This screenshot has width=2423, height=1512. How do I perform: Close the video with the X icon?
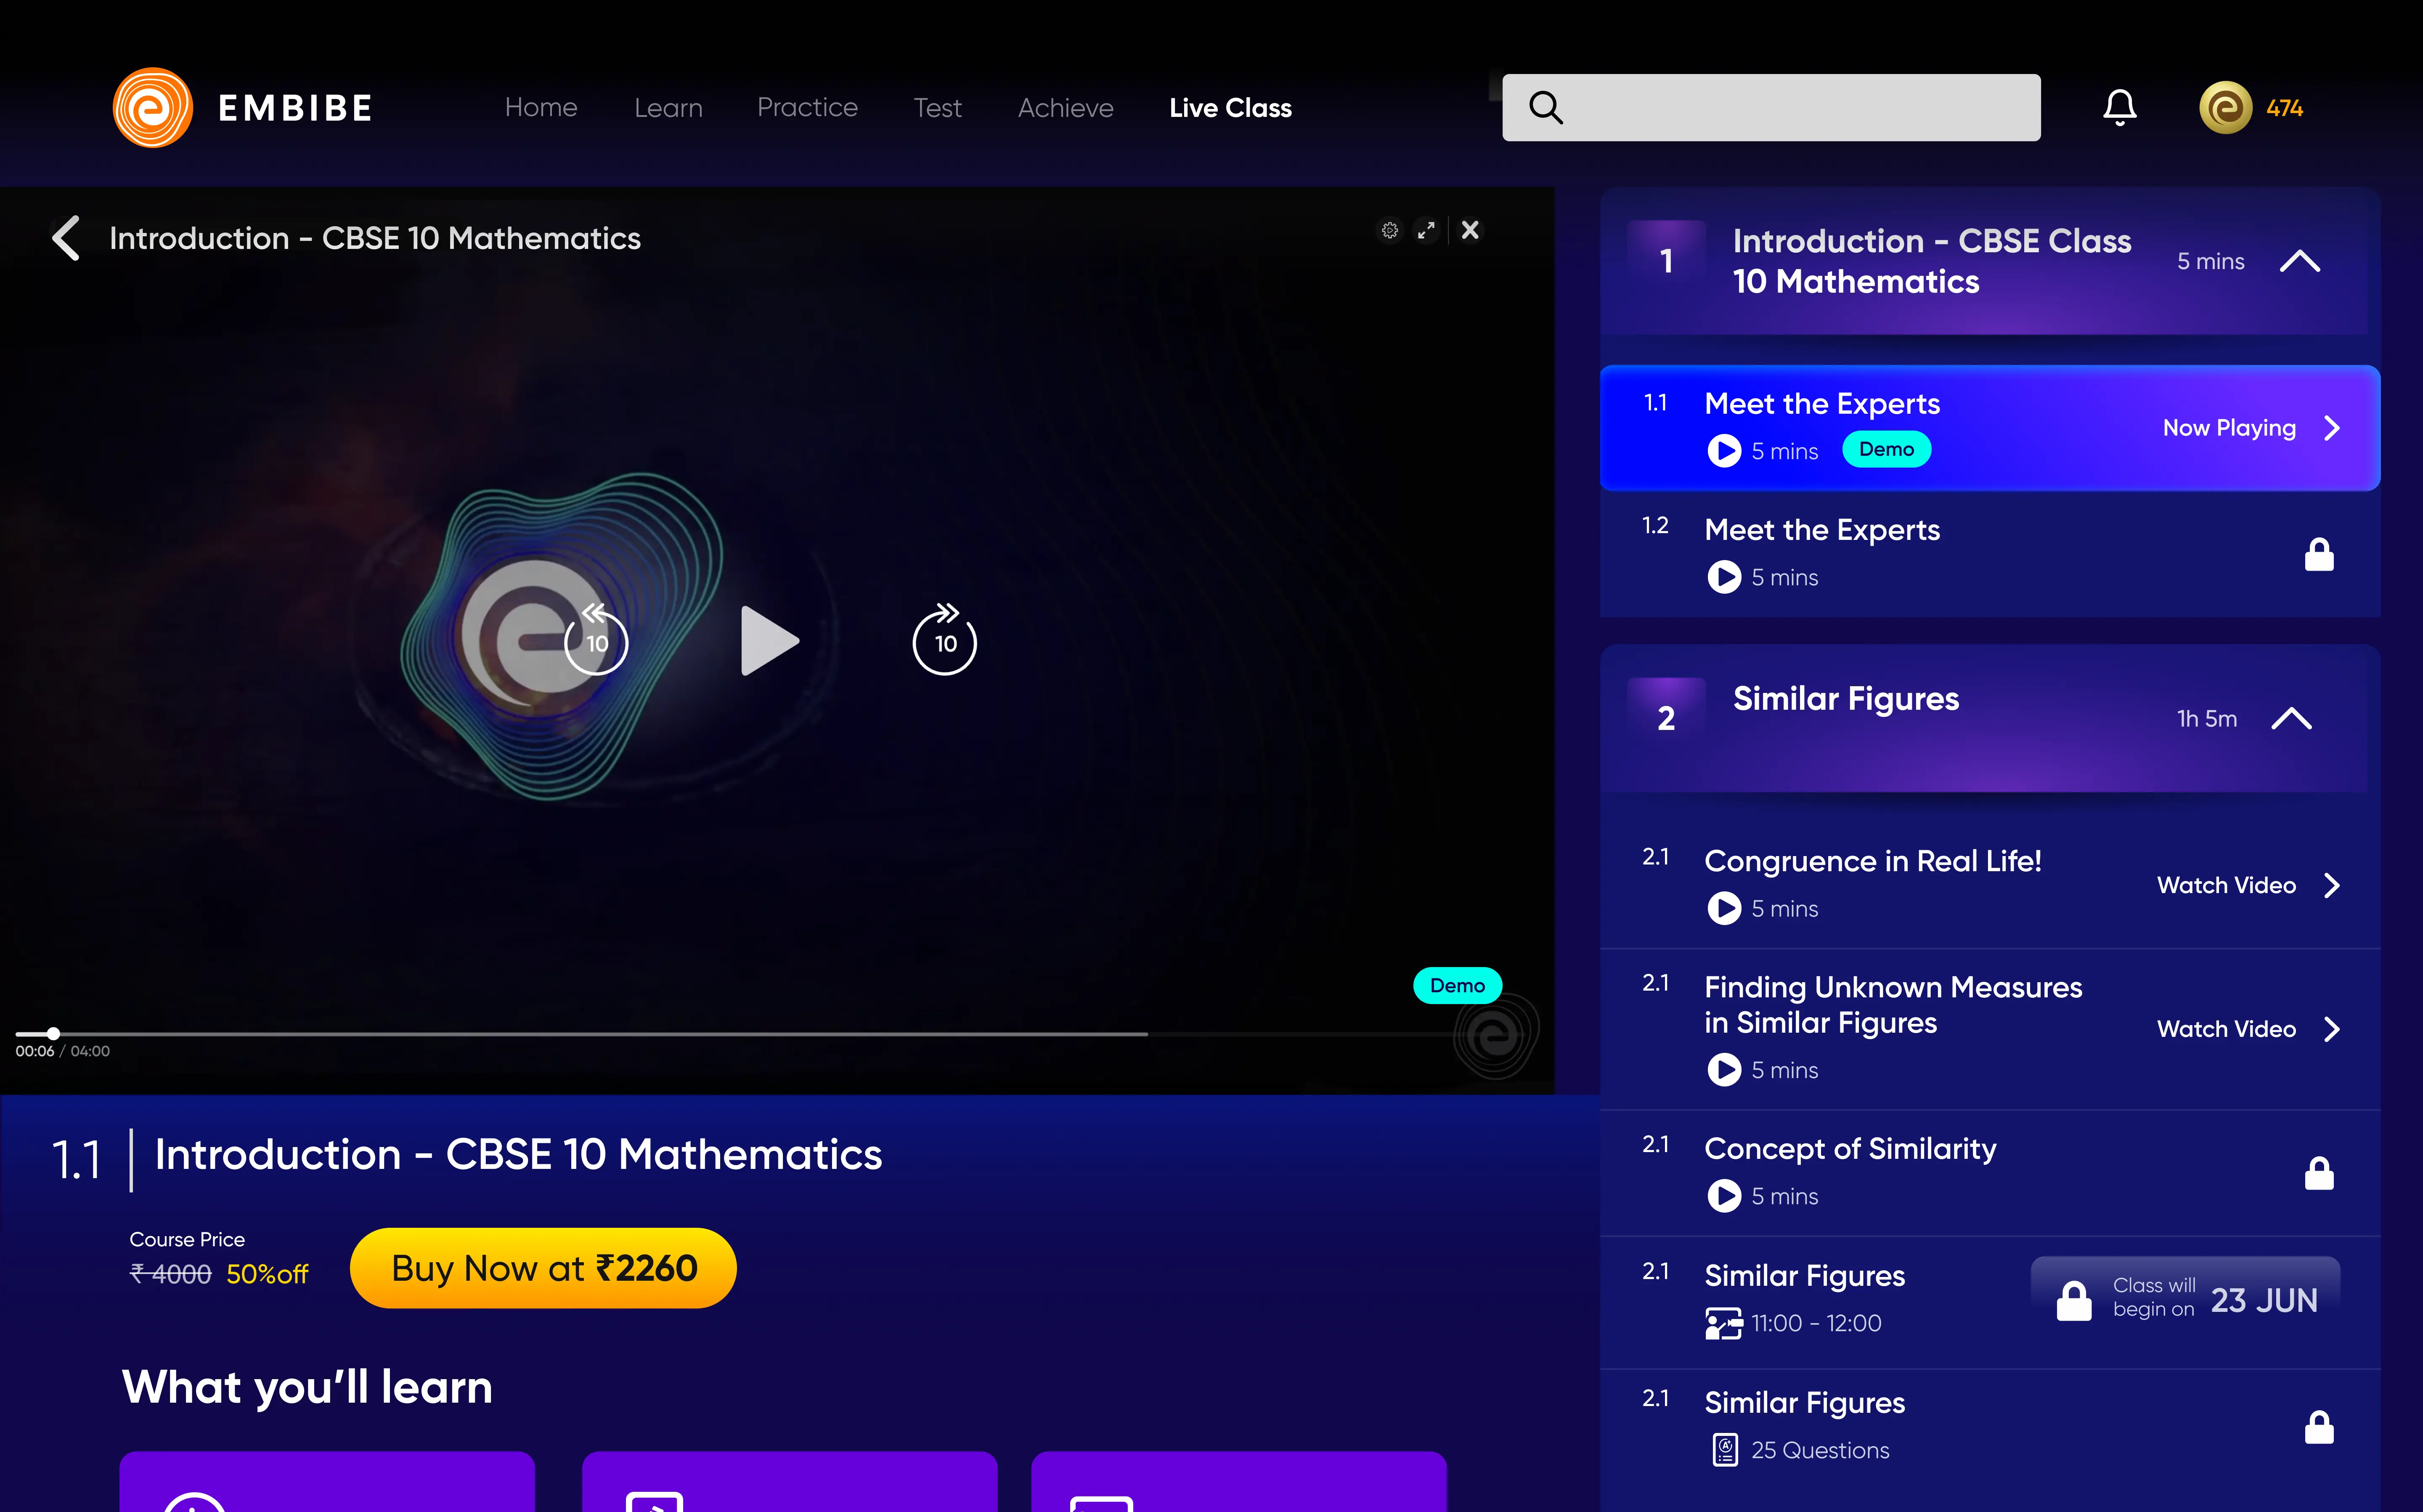(x=1470, y=230)
